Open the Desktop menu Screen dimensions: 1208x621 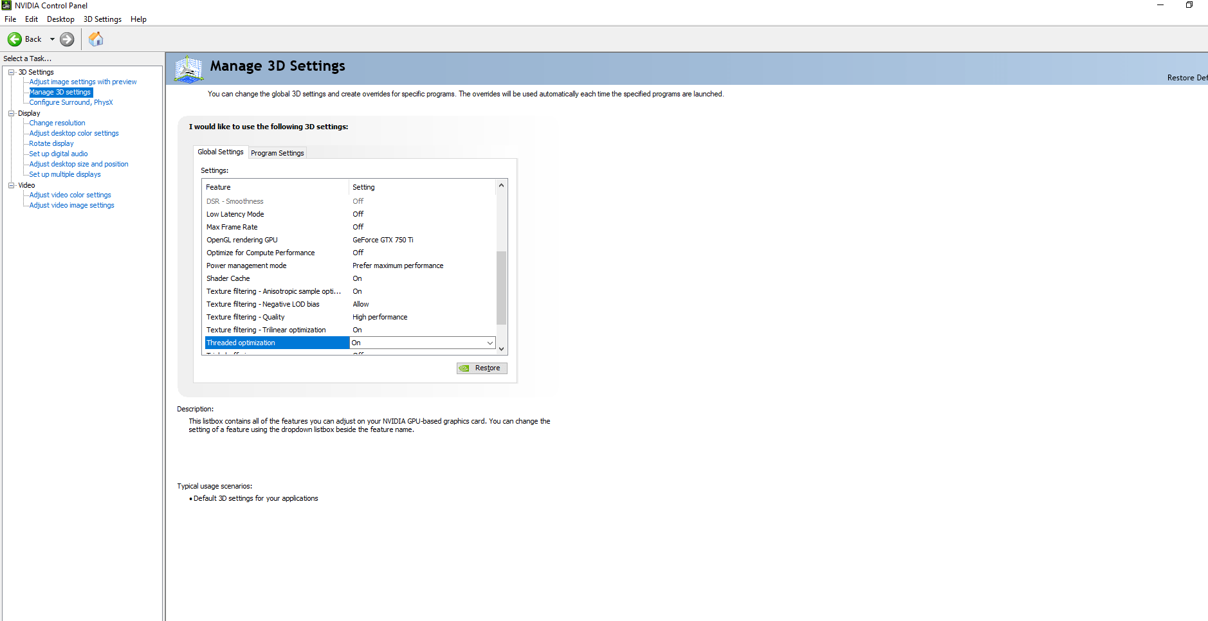click(60, 19)
